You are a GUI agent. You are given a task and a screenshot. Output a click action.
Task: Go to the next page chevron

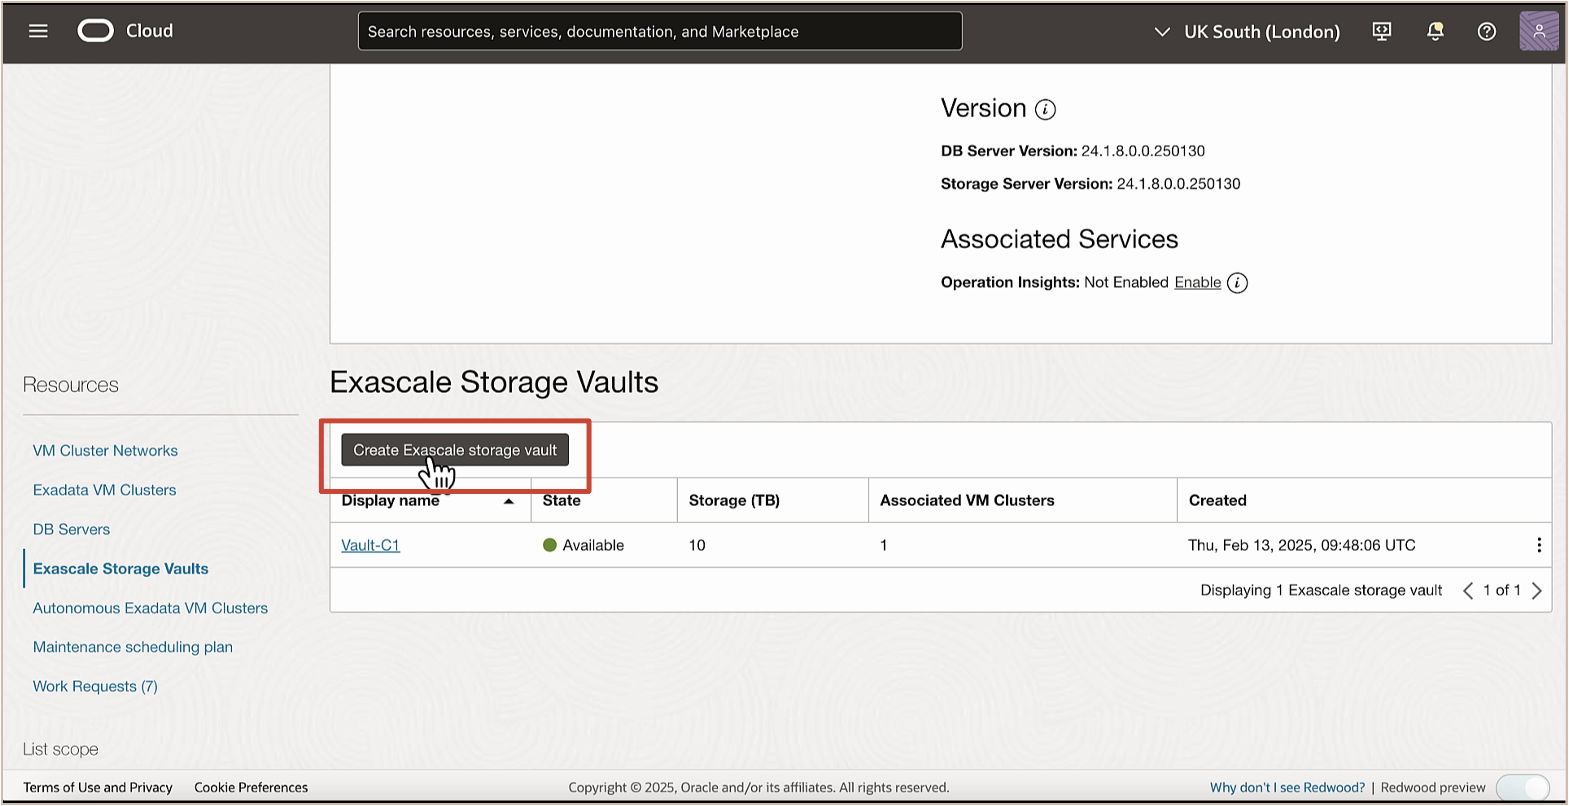click(1537, 590)
